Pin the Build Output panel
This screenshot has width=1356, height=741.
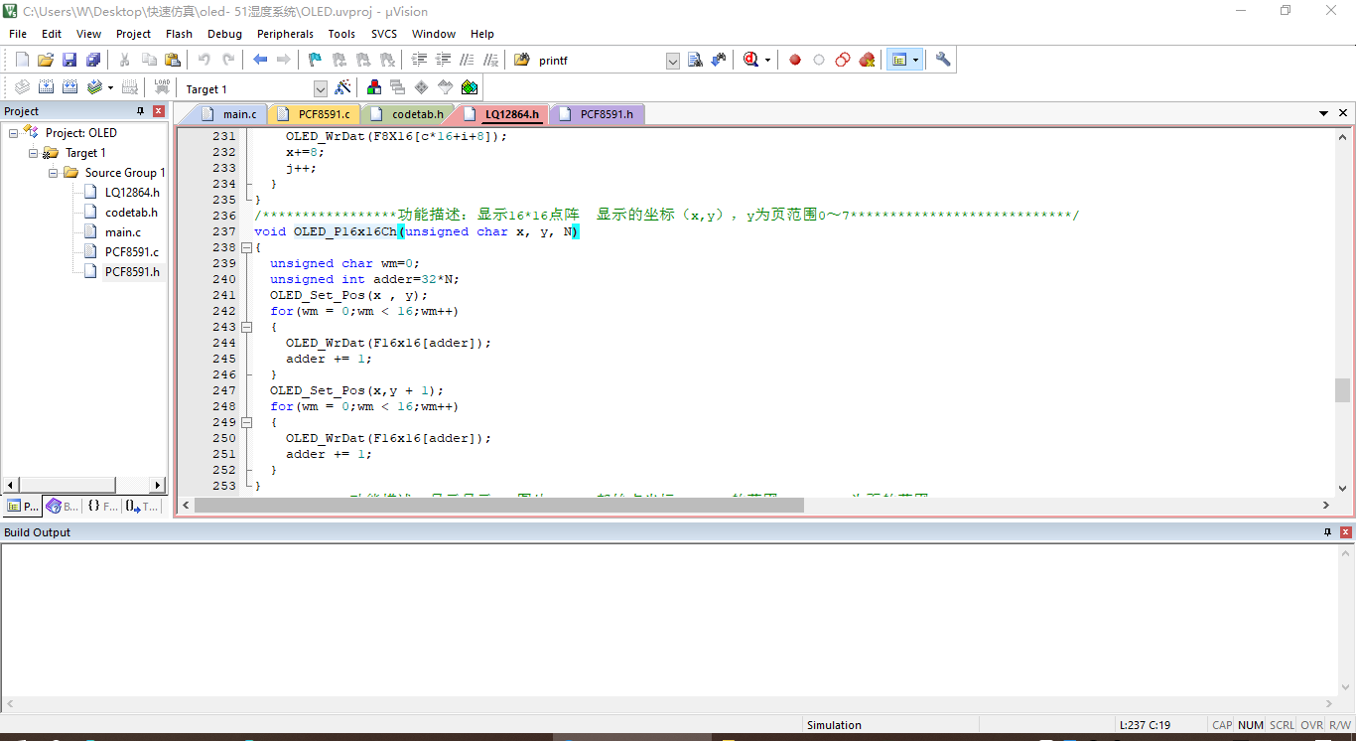(1327, 532)
